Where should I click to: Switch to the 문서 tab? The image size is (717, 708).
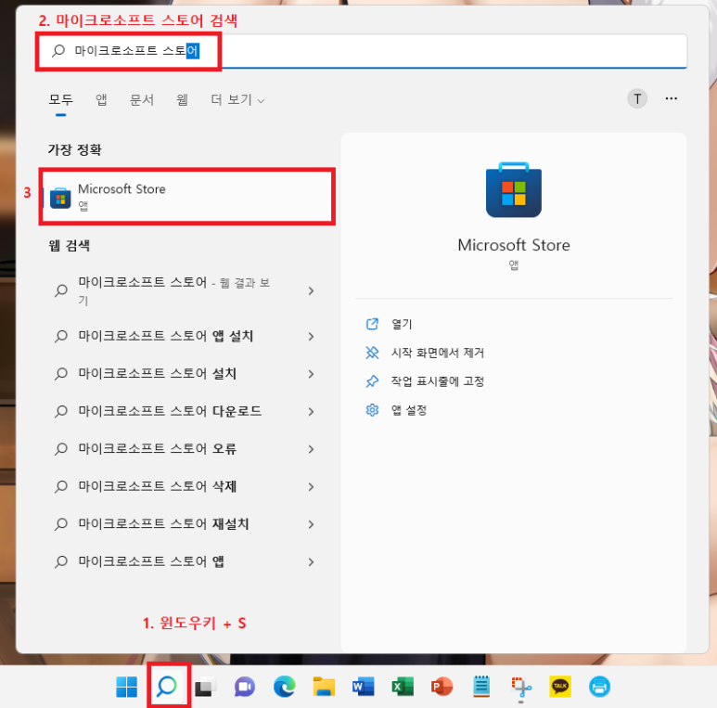[x=142, y=99]
